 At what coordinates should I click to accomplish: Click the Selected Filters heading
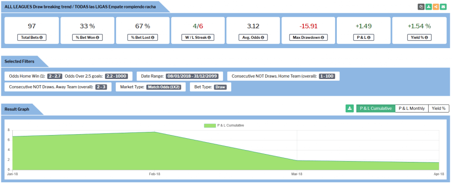click(19, 61)
